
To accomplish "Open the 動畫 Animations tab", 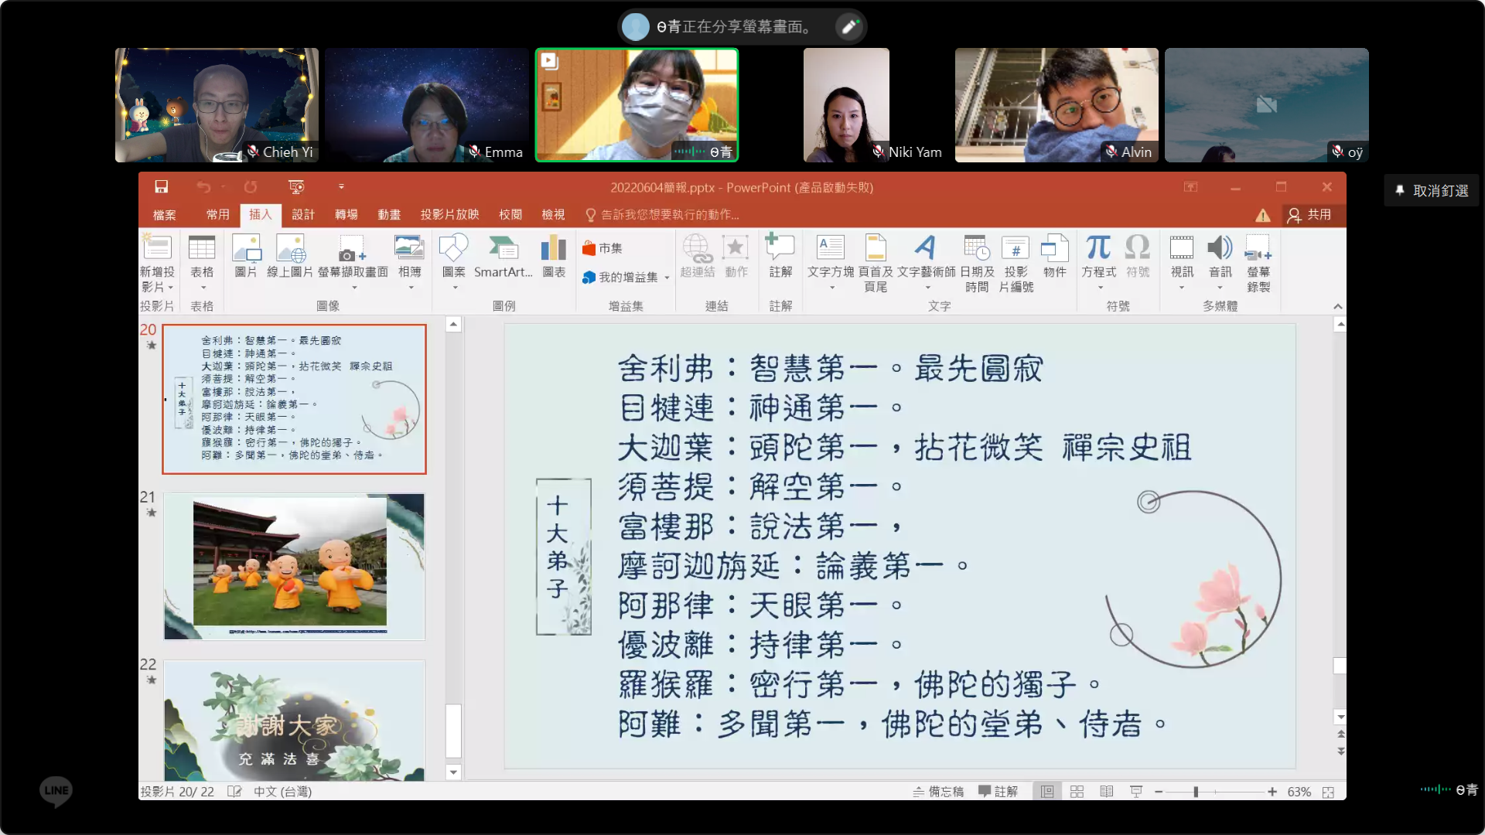I will [389, 215].
